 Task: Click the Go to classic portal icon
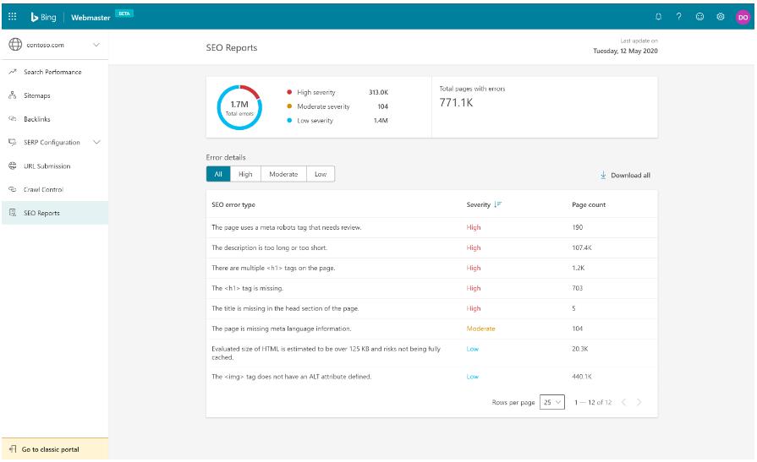[x=13, y=449]
